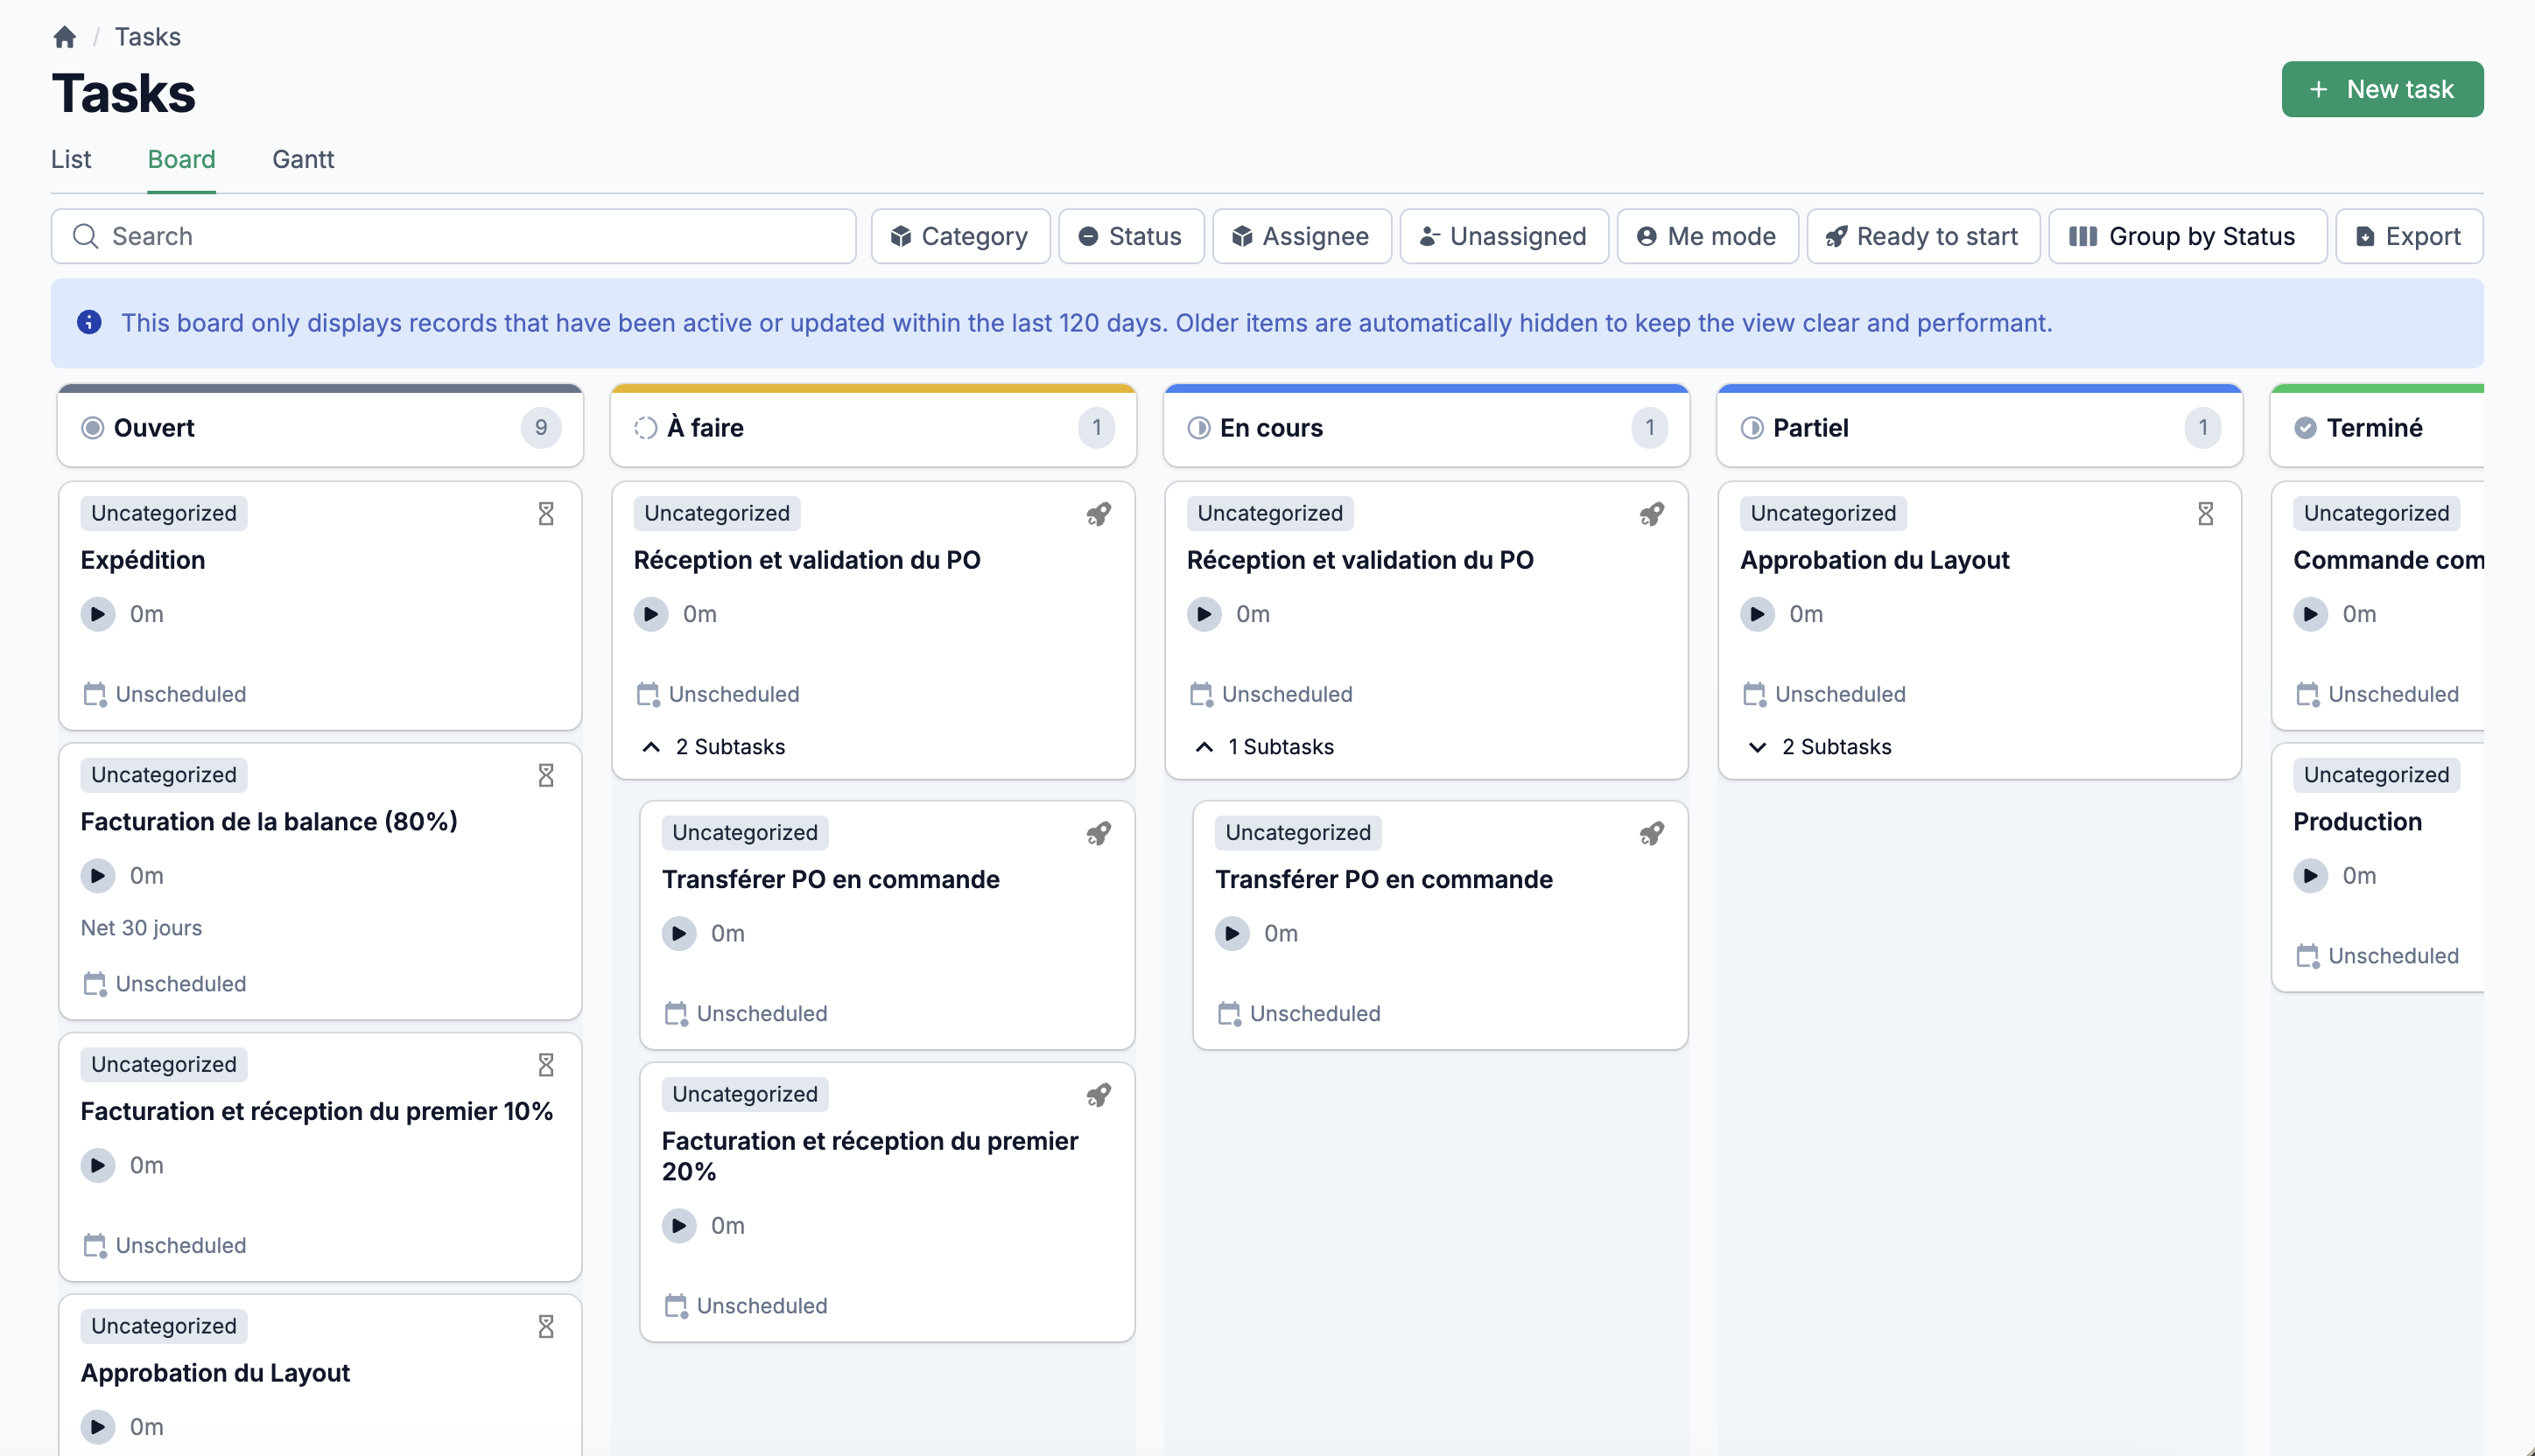The height and width of the screenshot is (1456, 2535).
Task: Select the Board tab
Action: (181, 159)
